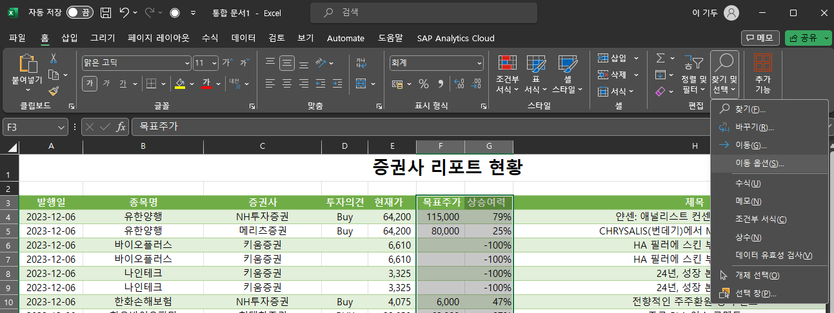This screenshot has width=834, height=313.
Task: Decrease font size with smaller 가 icon
Action: tap(244, 63)
